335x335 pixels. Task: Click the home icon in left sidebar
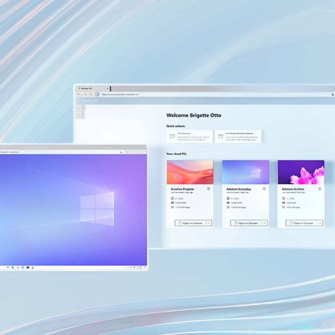(78, 108)
